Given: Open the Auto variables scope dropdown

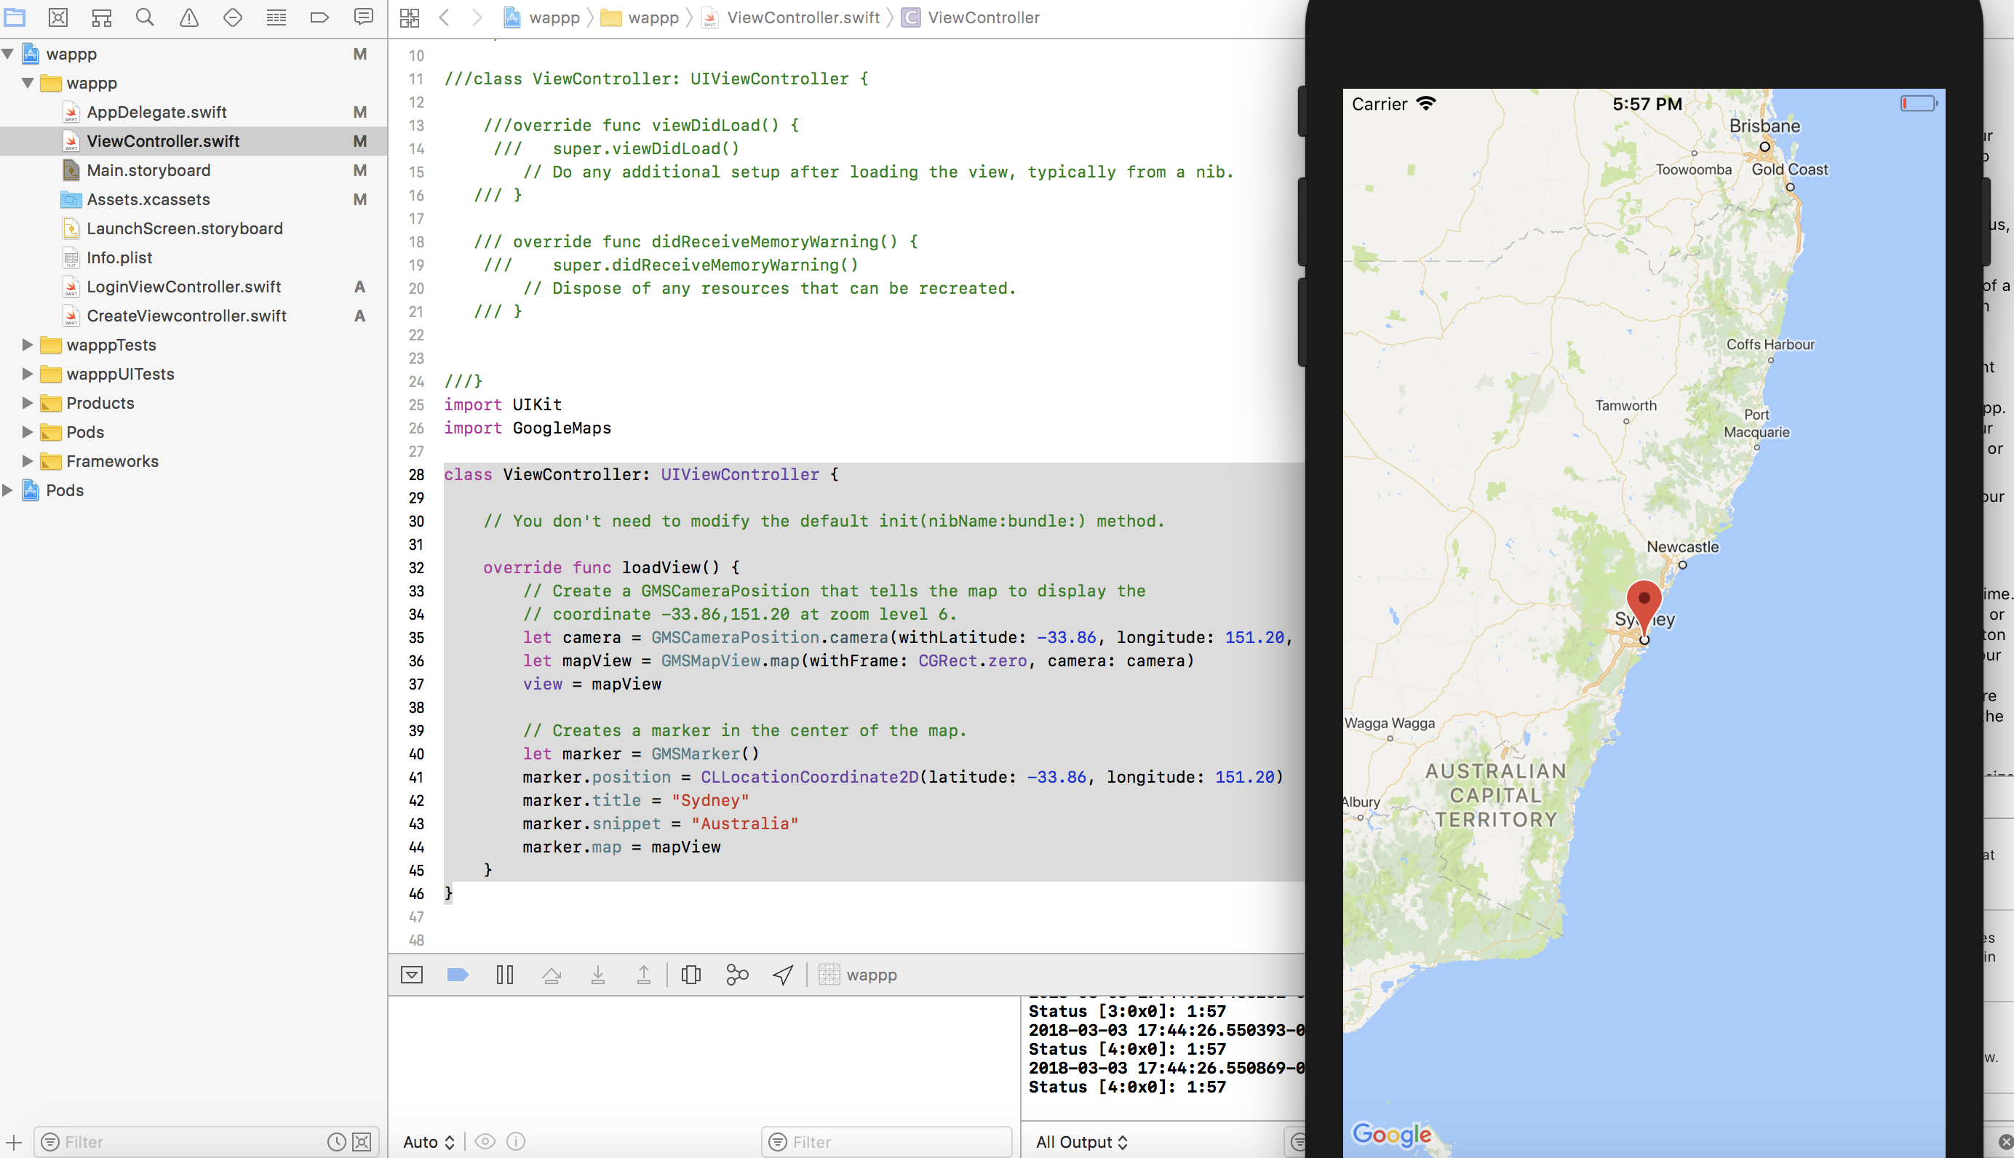Looking at the screenshot, I should [x=428, y=1142].
